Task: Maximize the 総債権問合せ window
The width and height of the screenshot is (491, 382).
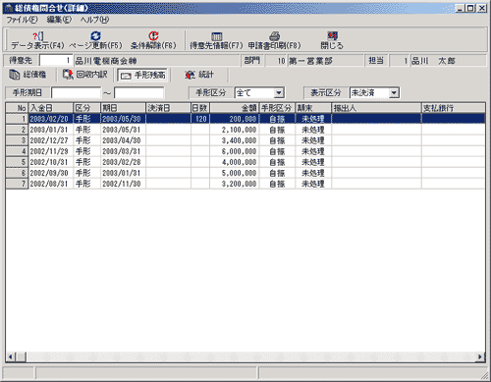Action: pyautogui.click(x=470, y=8)
